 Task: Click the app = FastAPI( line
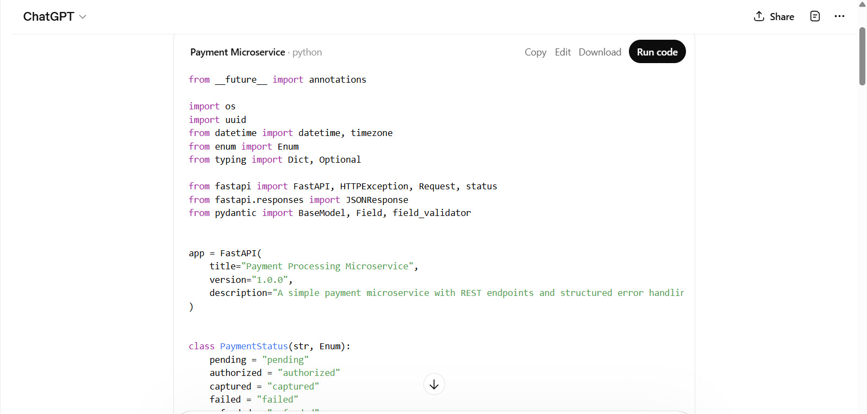[225, 253]
